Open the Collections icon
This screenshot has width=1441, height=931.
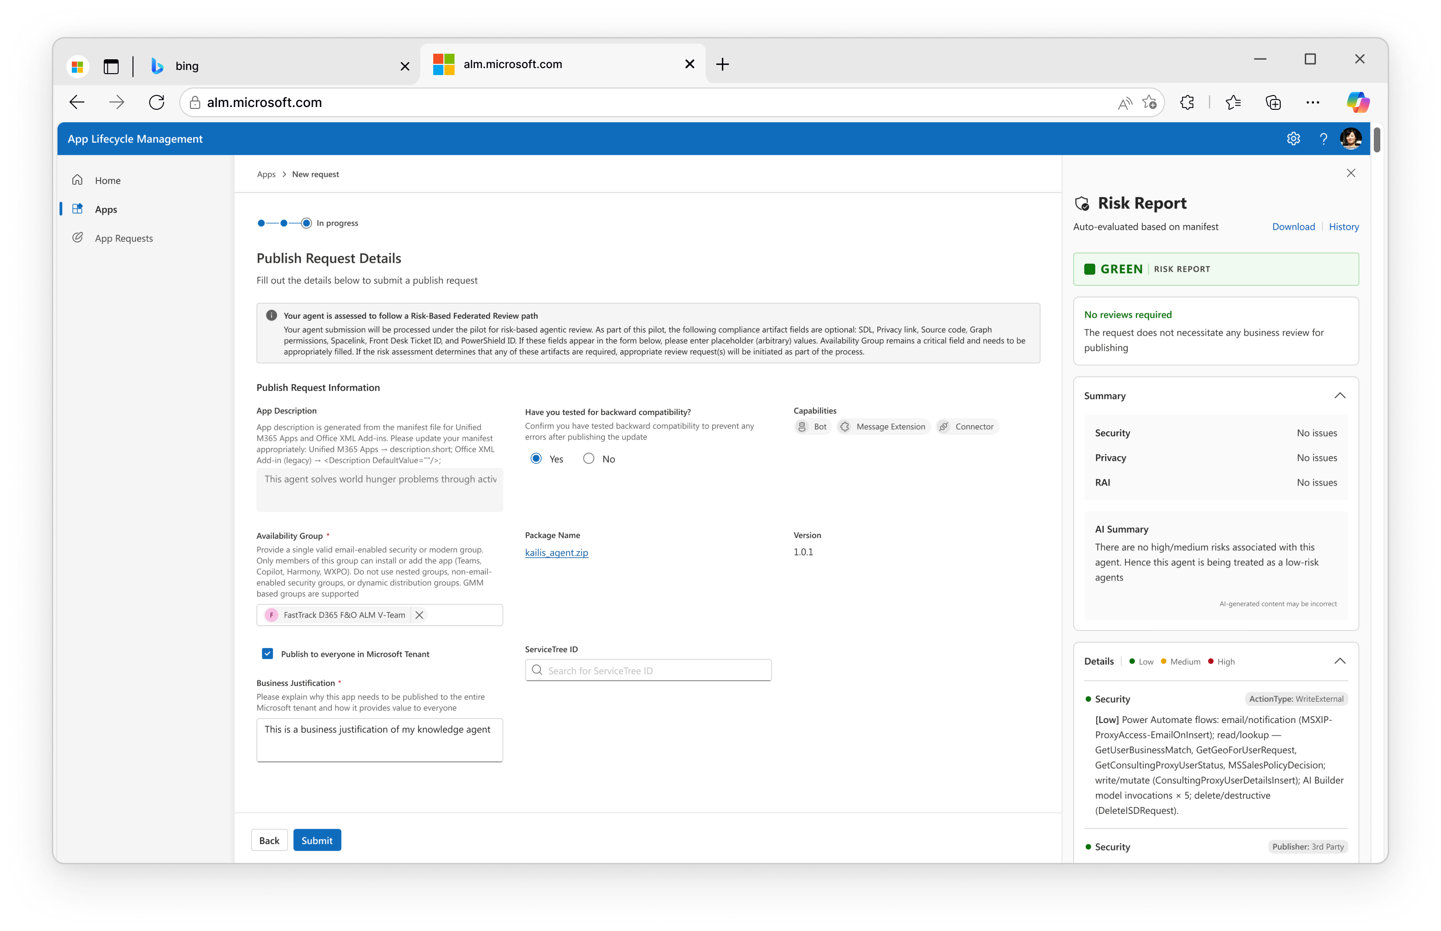1273,102
